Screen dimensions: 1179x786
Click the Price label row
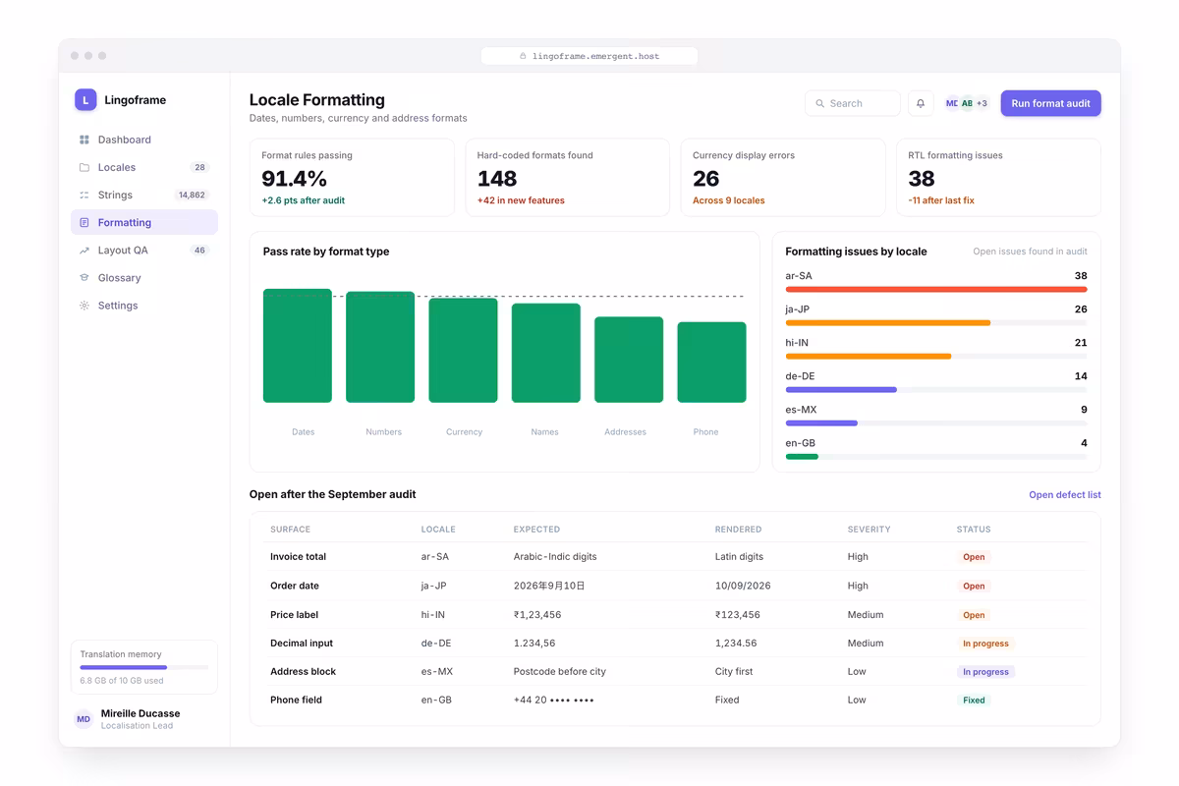(x=675, y=615)
